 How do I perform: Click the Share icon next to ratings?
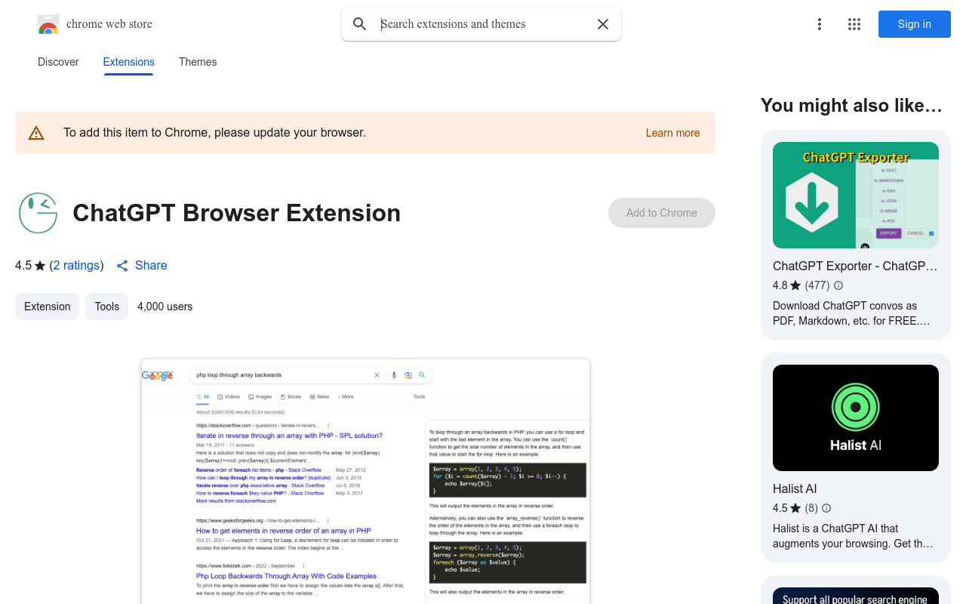(122, 266)
